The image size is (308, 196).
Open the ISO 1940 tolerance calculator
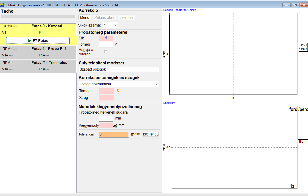(x=151, y=134)
